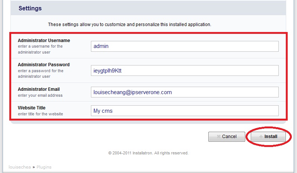
Task: Click the 'enter title for the website' hint
Action: (x=40, y=114)
